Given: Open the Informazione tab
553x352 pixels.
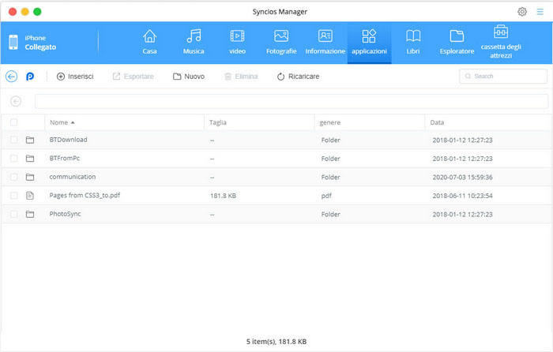Looking at the screenshot, I should [x=325, y=43].
